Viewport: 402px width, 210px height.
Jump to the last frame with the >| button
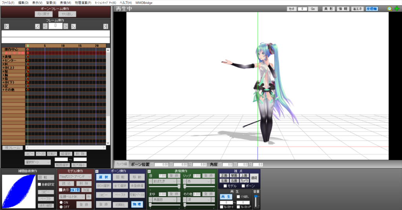point(105,26)
